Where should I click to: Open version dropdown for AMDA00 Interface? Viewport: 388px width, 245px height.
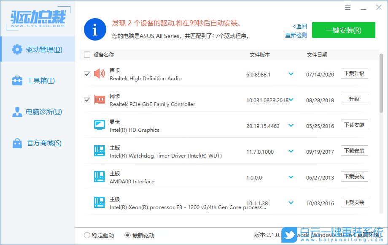click(291, 177)
